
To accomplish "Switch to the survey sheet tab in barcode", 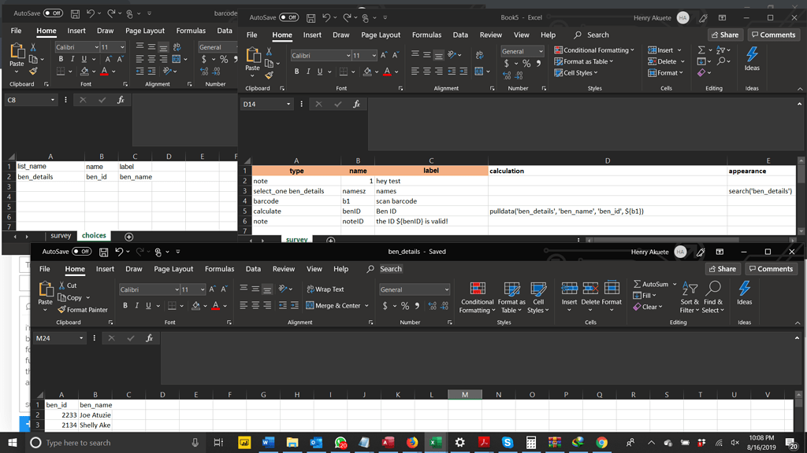I will tap(61, 236).
